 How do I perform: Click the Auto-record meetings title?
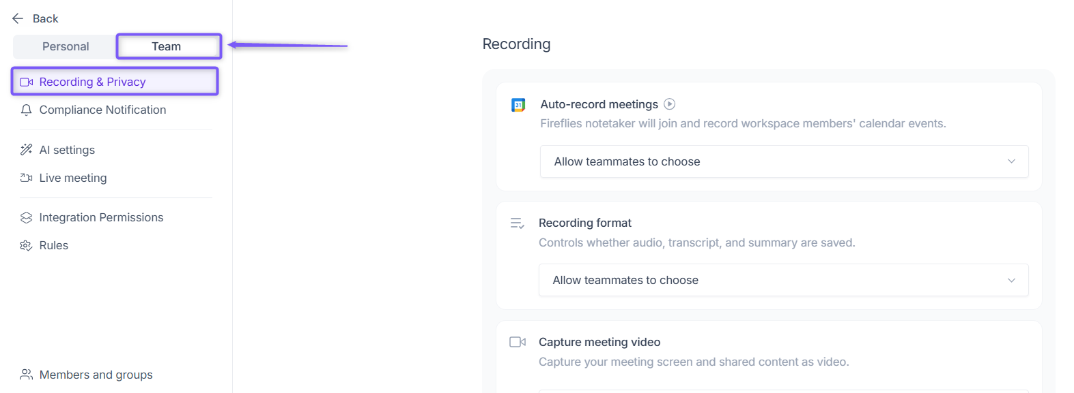pyautogui.click(x=599, y=104)
